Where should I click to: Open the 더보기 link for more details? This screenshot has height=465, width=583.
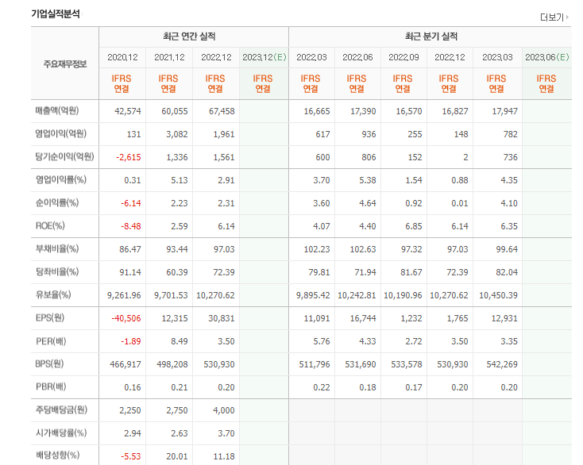point(554,17)
